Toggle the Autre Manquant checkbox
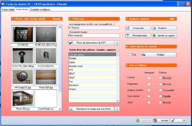192x126 pixels. [149, 103]
